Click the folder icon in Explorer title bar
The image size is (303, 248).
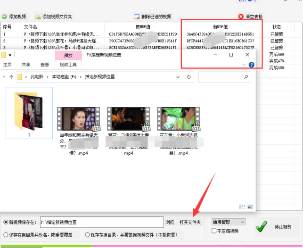click(3, 55)
